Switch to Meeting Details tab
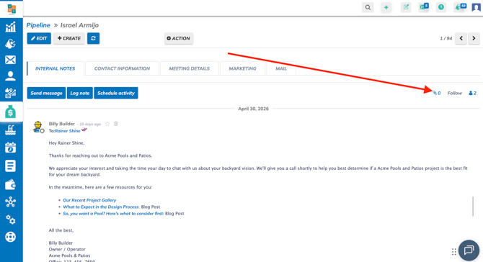483x262 pixels. tap(189, 68)
